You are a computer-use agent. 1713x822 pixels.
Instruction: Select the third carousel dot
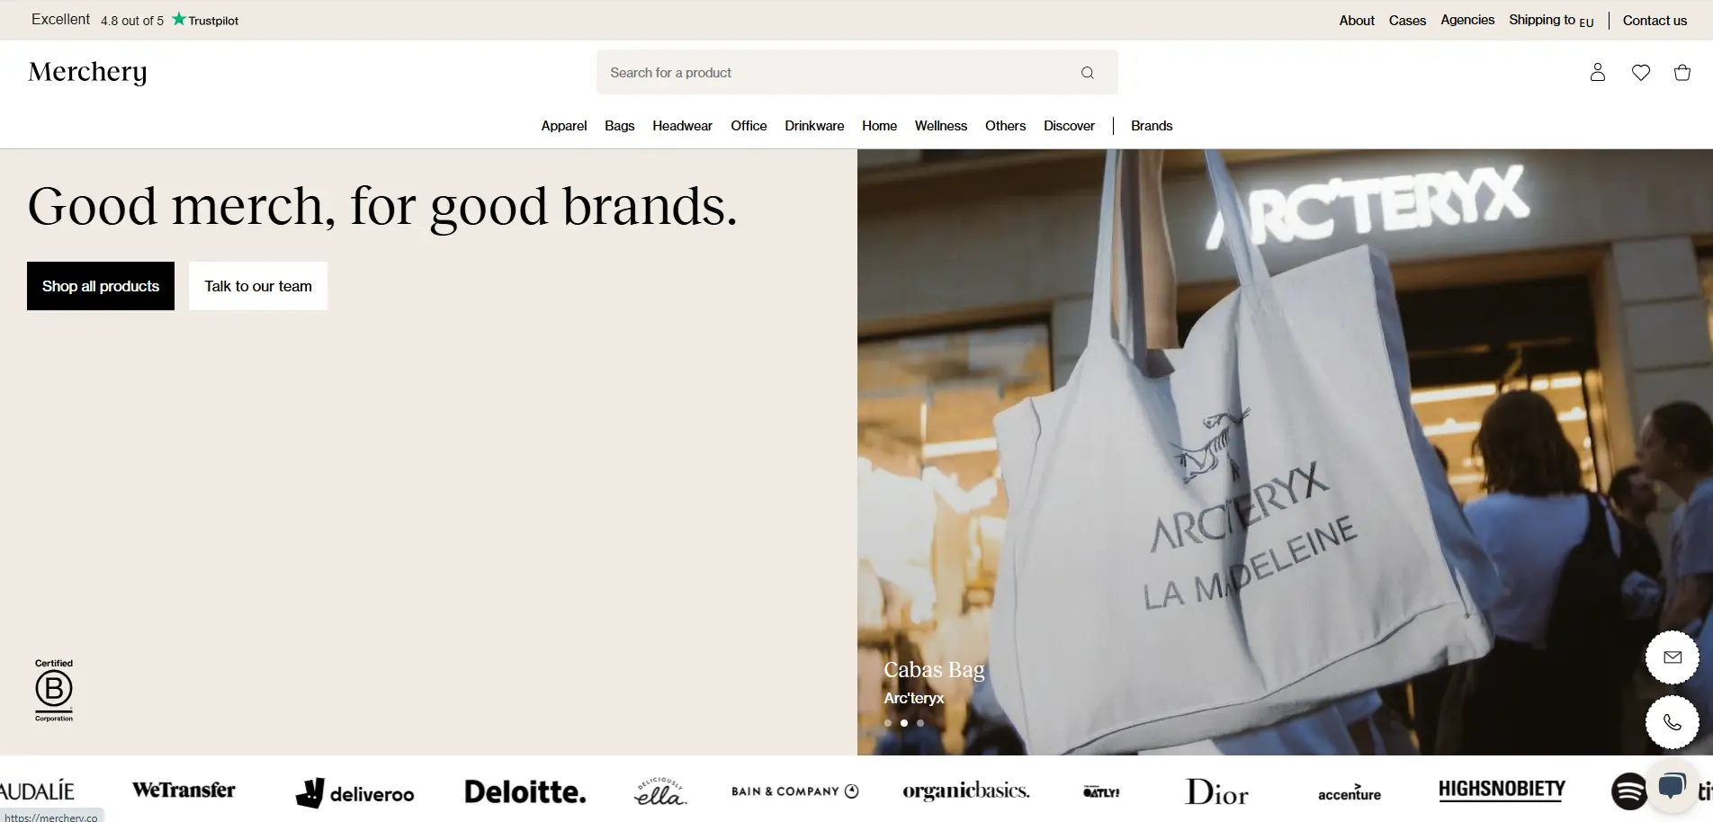coord(920,723)
